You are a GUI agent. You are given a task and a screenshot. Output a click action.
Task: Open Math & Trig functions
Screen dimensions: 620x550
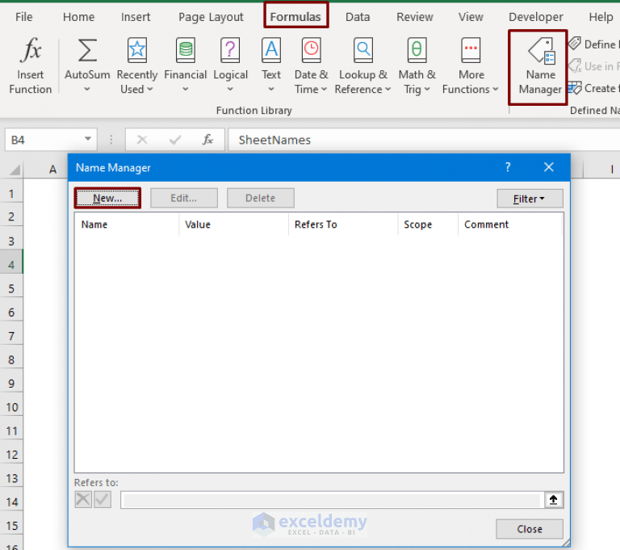417,65
